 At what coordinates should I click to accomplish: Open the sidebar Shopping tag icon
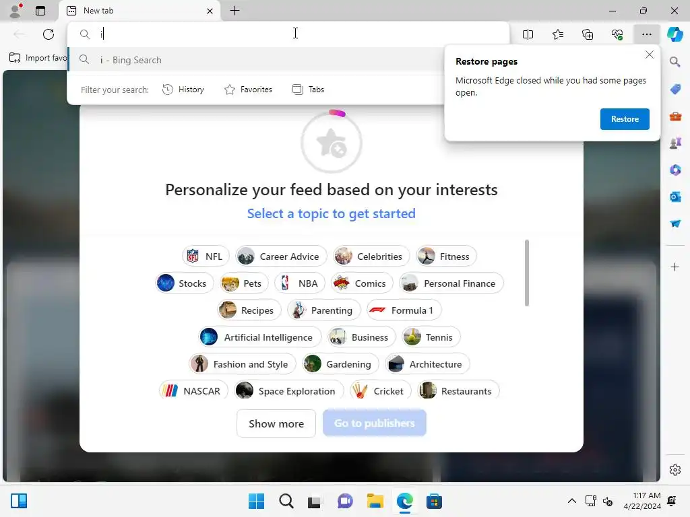675,90
